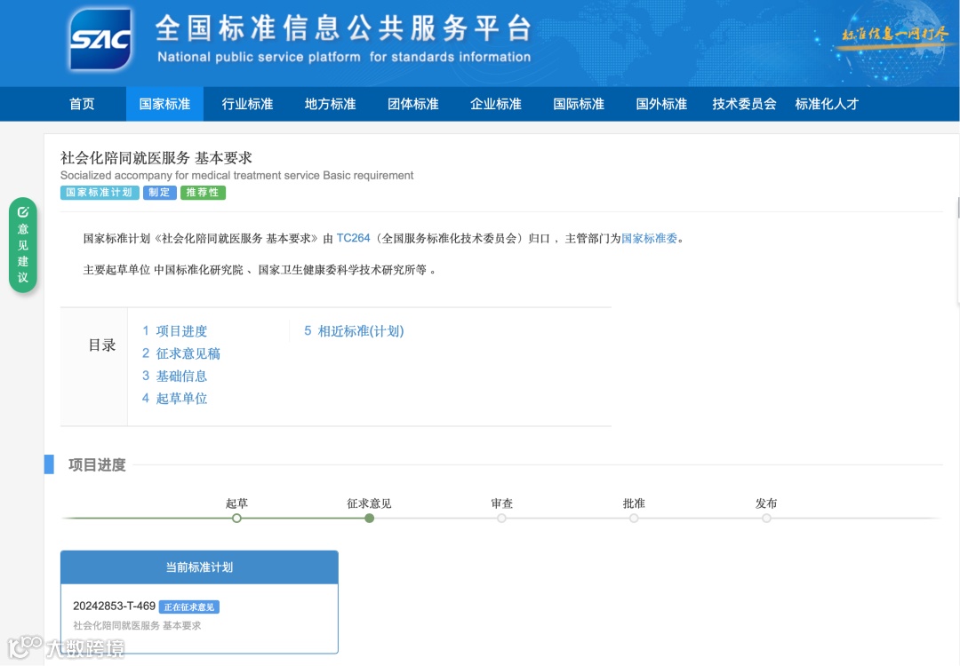Click the 起草 progress stage marker
Image resolution: width=960 pixels, height=666 pixels.
237,518
